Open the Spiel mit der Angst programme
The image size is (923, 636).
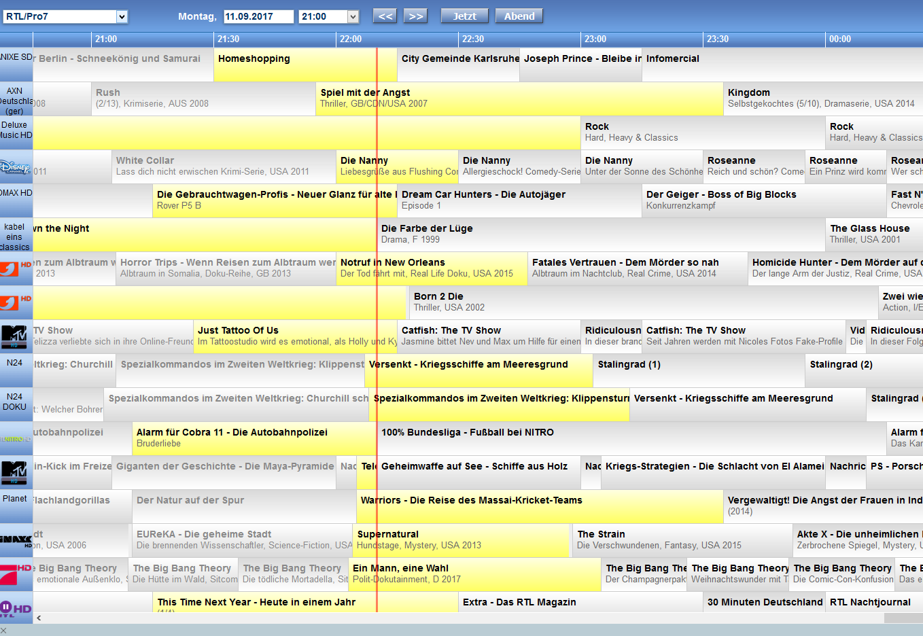[519, 99]
